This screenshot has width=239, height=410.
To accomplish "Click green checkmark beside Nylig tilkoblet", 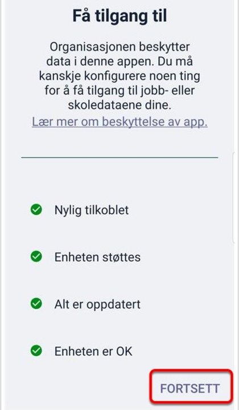I will point(36,209).
